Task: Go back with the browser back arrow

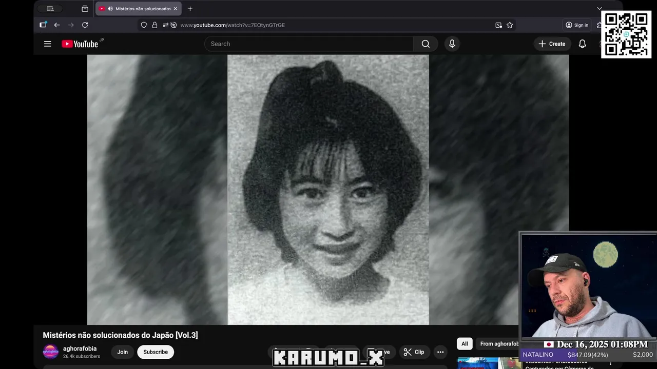Action: click(57, 25)
